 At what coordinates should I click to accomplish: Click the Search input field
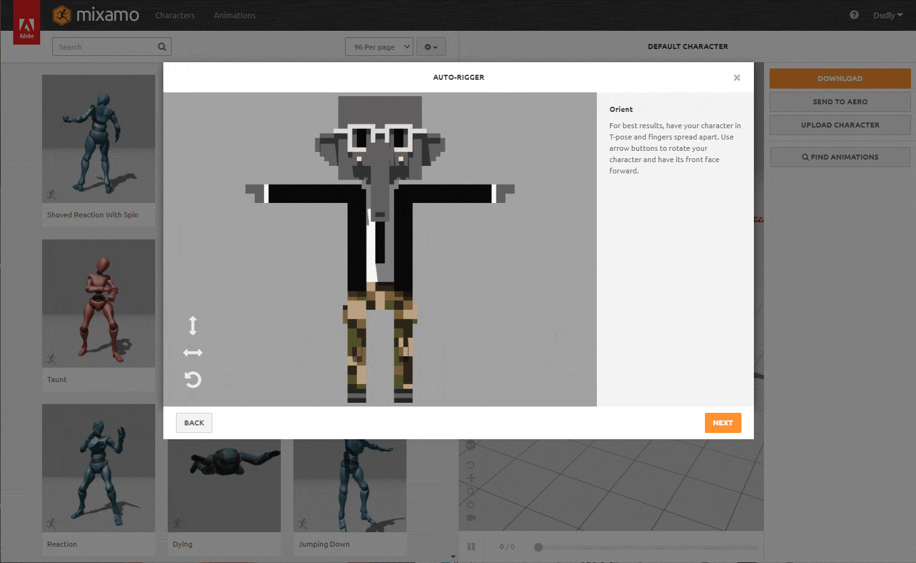(x=107, y=46)
